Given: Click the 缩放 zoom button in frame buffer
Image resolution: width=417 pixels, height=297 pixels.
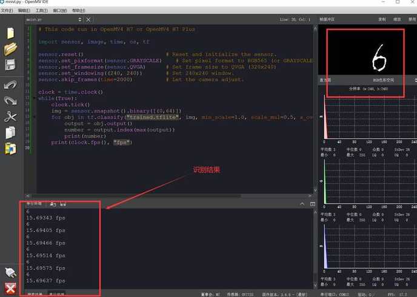Looking at the screenshot, I should (x=397, y=19).
